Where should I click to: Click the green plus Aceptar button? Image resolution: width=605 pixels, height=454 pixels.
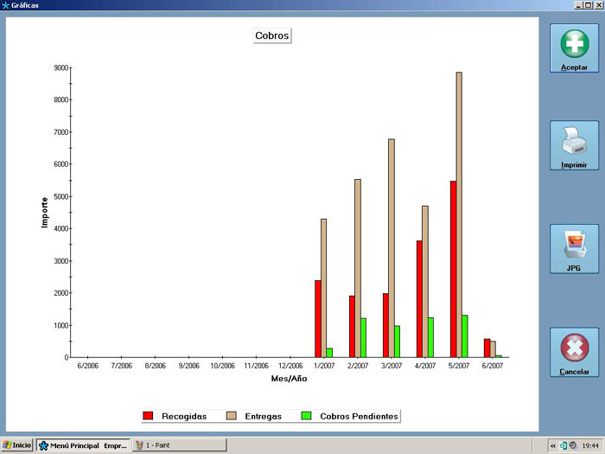pos(574,48)
